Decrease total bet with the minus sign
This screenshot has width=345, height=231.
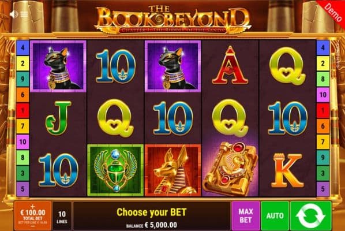33,226
